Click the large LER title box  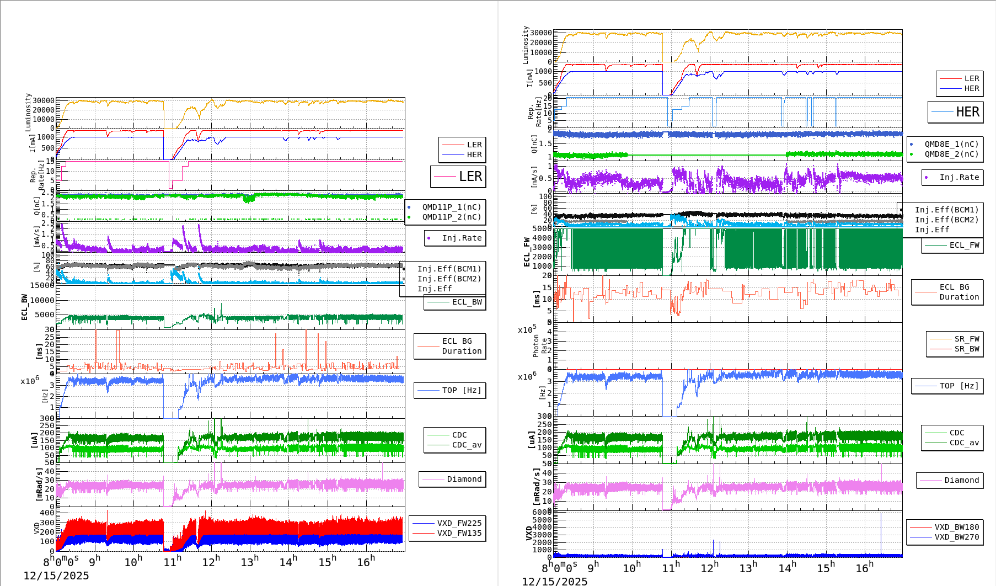point(458,177)
